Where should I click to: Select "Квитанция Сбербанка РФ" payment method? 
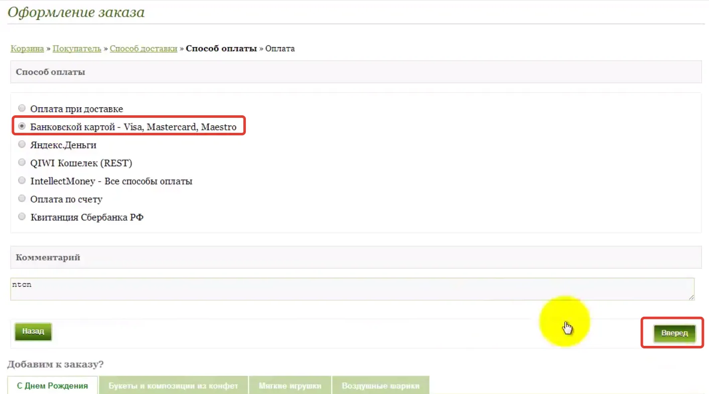(x=22, y=217)
